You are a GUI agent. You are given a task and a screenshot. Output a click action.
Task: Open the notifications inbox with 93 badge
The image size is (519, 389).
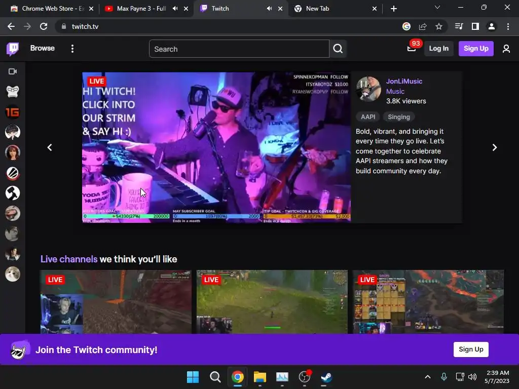pos(412,49)
